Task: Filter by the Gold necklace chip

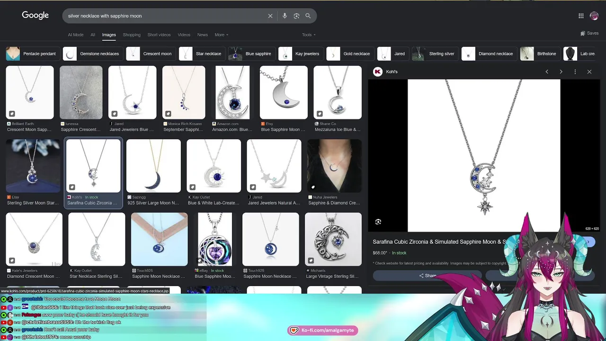Action: tap(350, 54)
